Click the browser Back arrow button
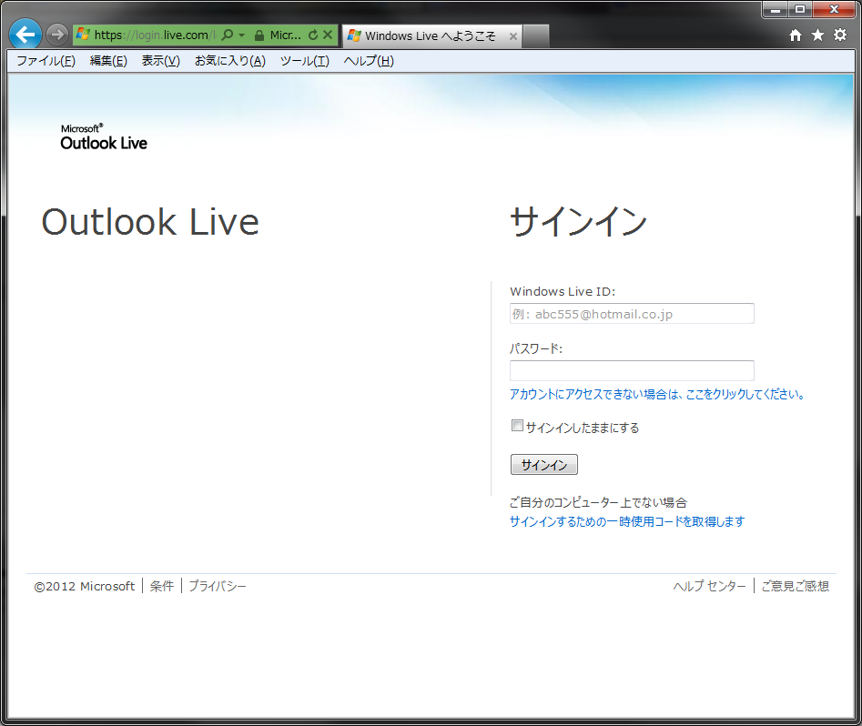862x726 pixels. pos(25,35)
